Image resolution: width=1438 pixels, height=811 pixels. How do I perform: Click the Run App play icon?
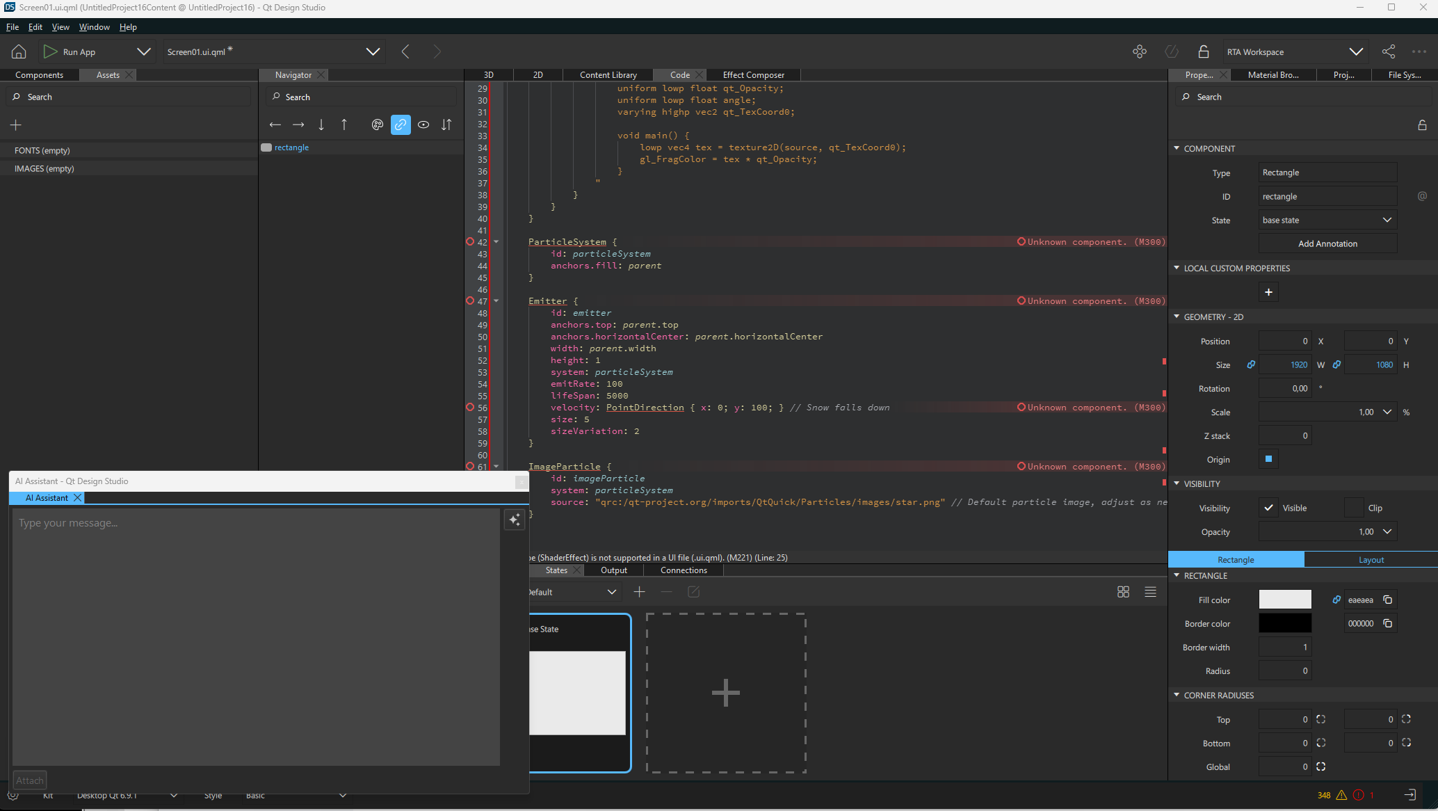tap(50, 51)
